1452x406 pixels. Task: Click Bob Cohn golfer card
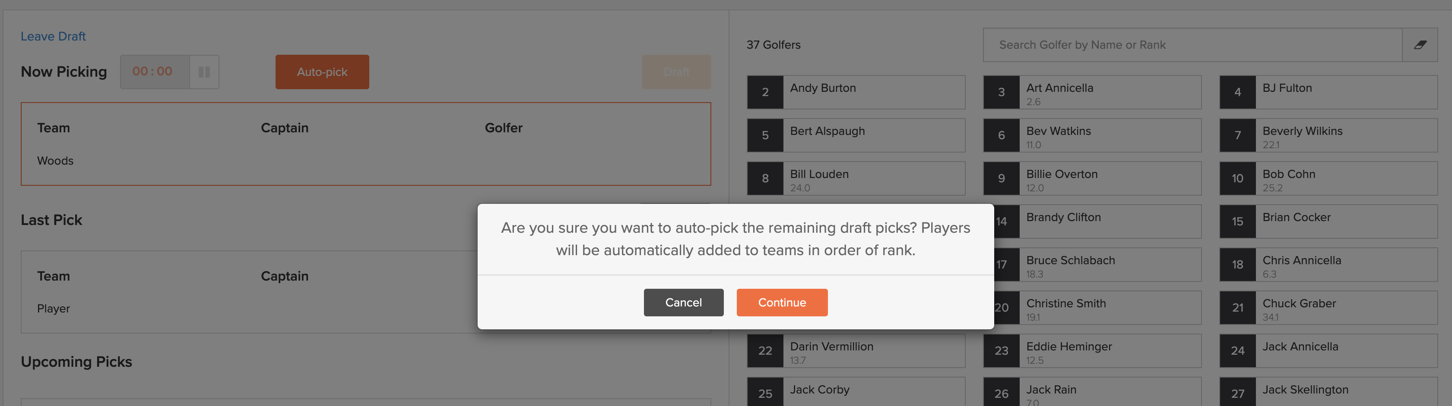pyautogui.click(x=1328, y=179)
